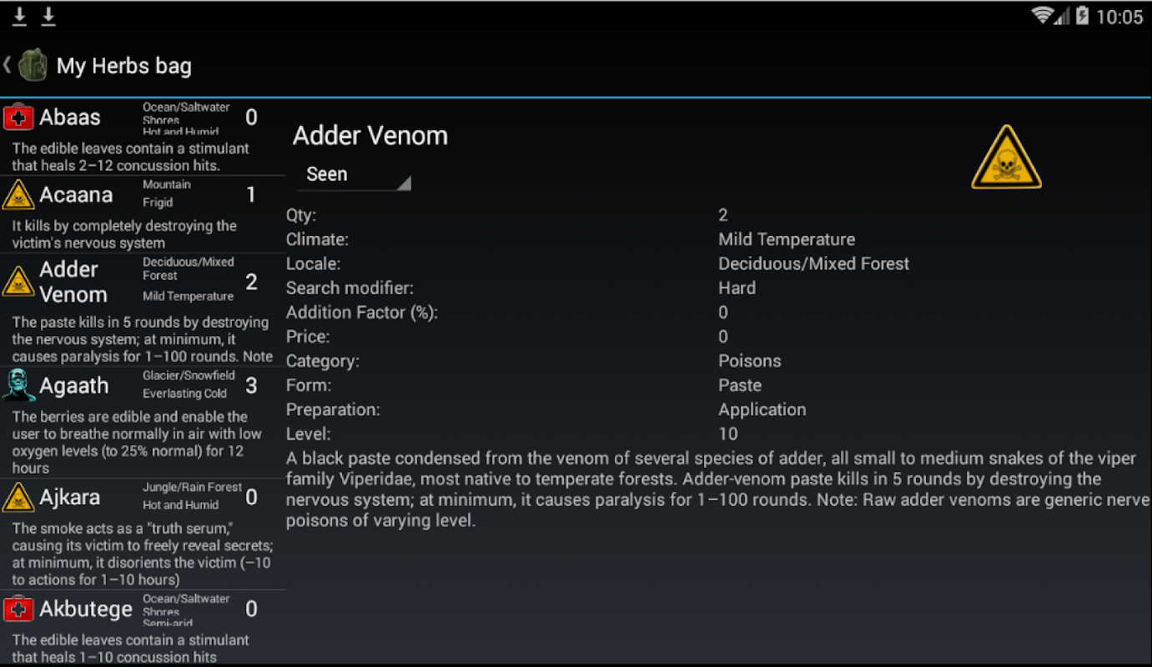Screen dimensions: 1152x667
Task: Select the Agaath herb entry
Action: tap(74, 385)
